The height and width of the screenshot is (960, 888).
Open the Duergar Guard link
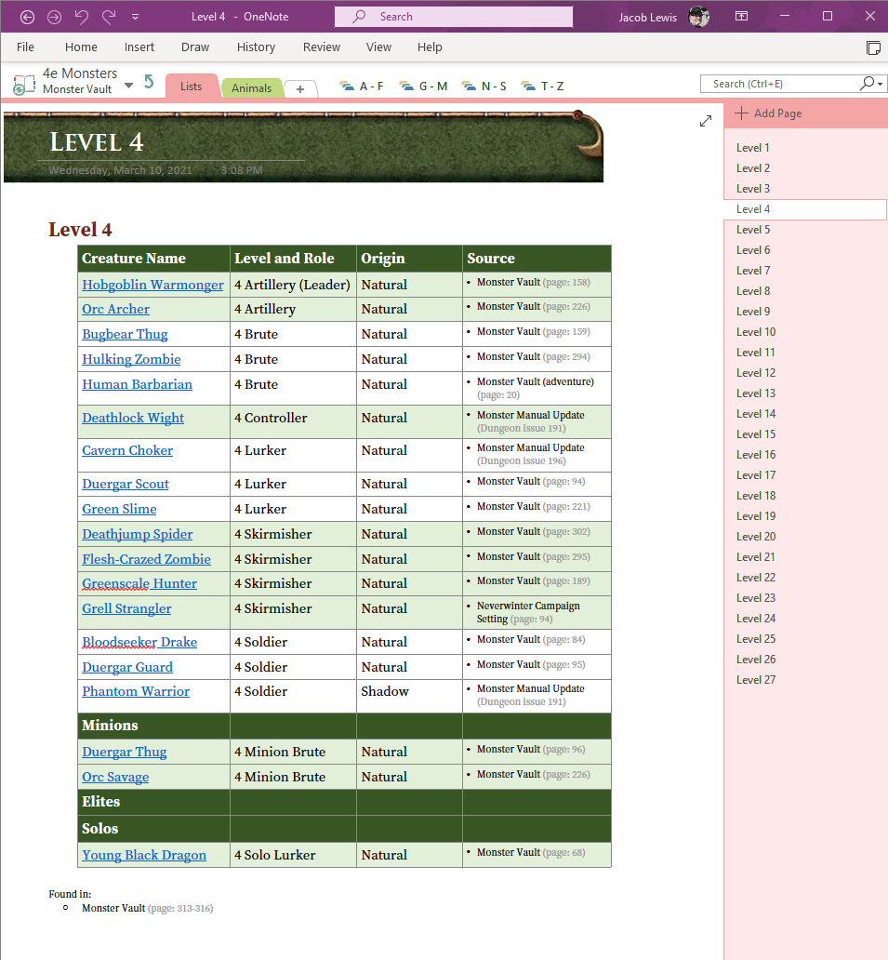127,667
